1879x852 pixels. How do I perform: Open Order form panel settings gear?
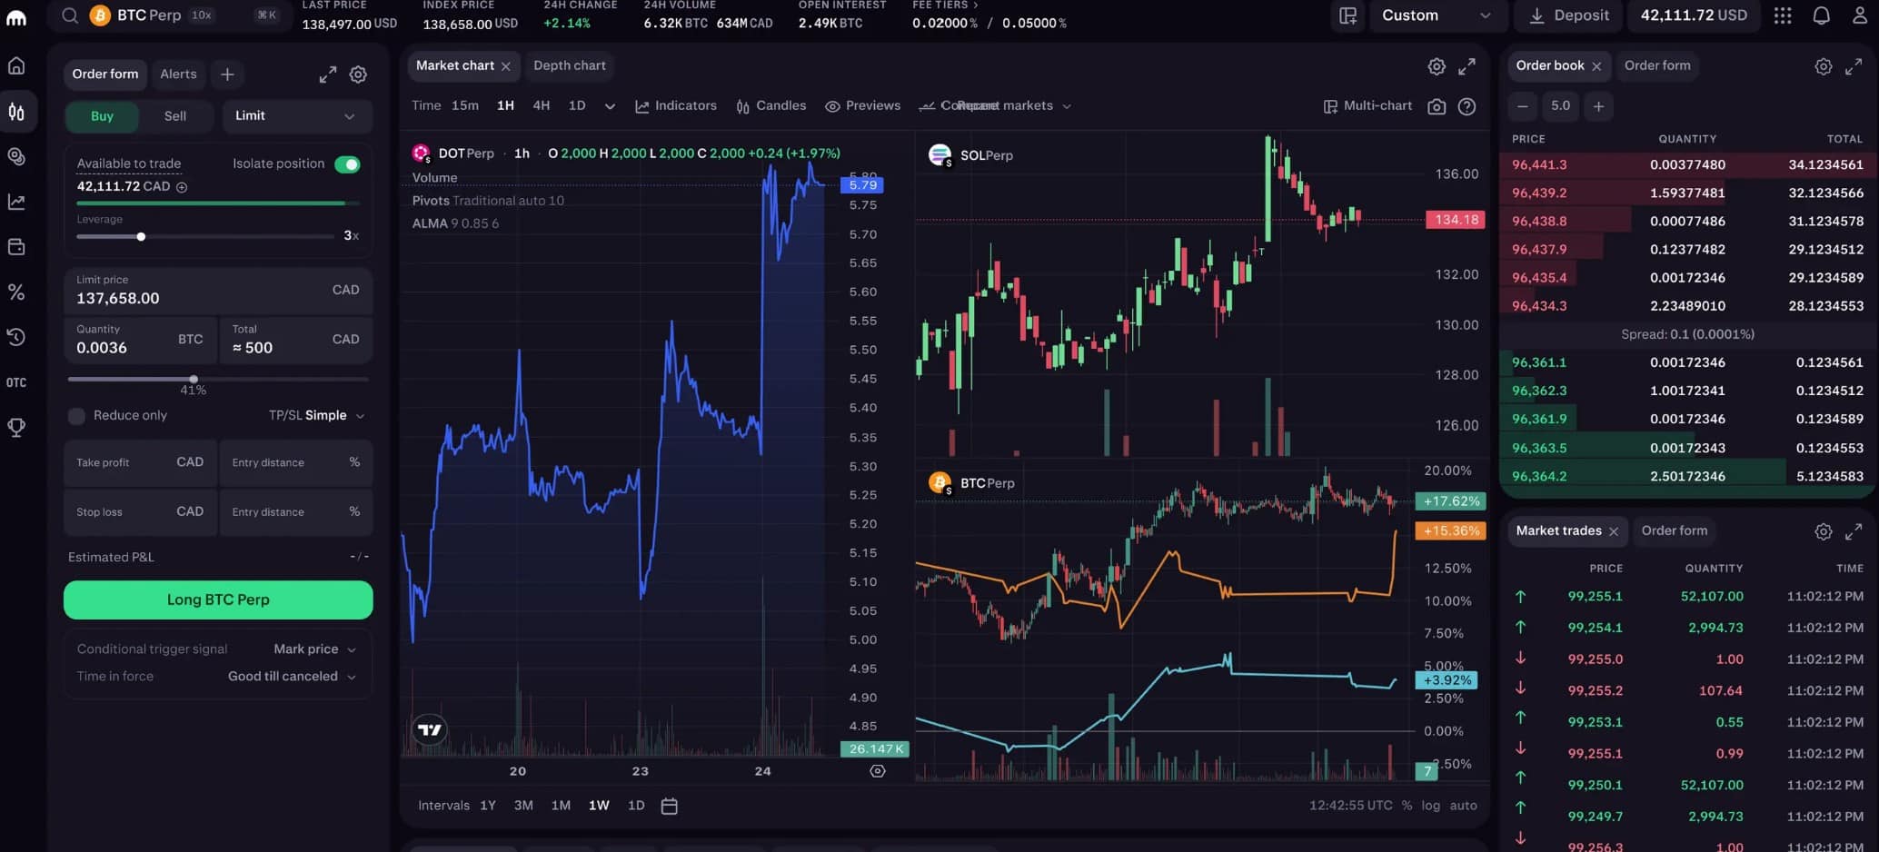pyautogui.click(x=358, y=74)
